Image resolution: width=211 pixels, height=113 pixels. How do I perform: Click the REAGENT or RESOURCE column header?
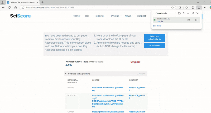click(x=73, y=81)
